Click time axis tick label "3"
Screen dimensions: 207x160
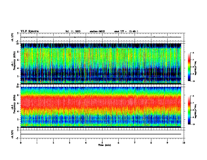70,143
